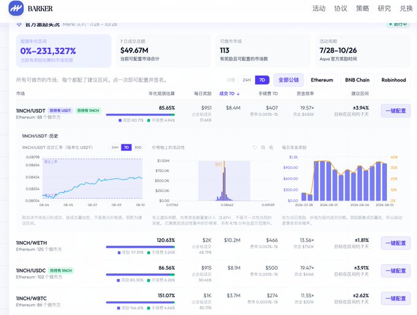Click the 你持有 USDT badge
Image resolution: width=417 pixels, height=315 pixels.
click(60, 111)
